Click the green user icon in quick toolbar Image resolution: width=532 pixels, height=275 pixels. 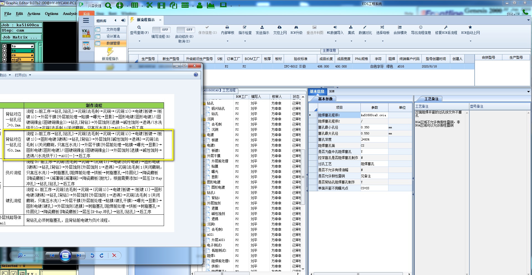pos(199,5)
